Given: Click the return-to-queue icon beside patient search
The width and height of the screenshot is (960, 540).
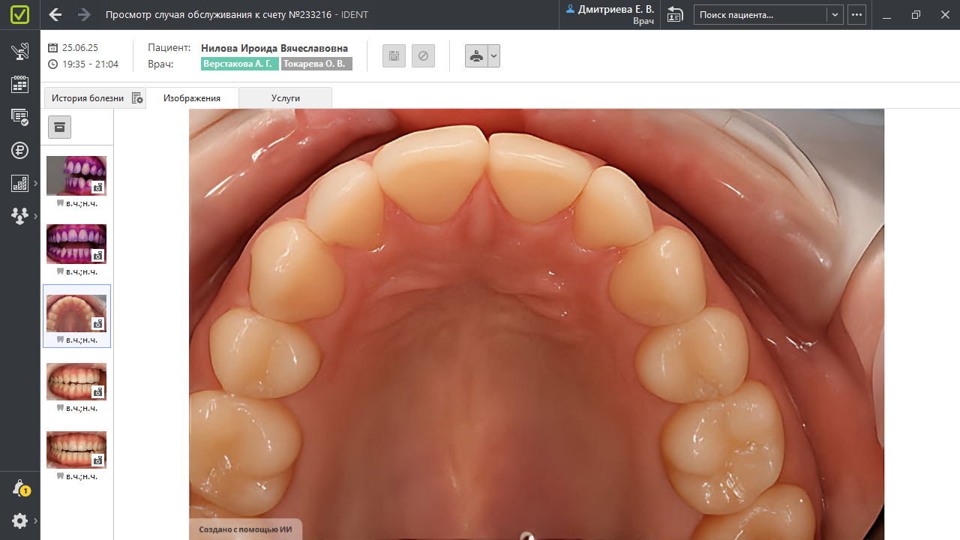Looking at the screenshot, I should click(x=675, y=15).
